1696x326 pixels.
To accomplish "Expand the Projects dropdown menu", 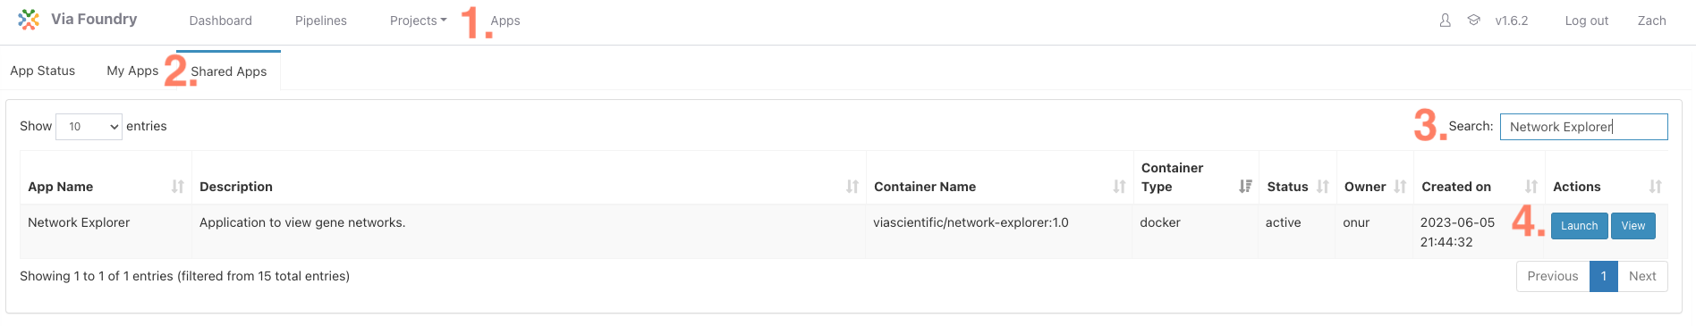I will (x=418, y=21).
